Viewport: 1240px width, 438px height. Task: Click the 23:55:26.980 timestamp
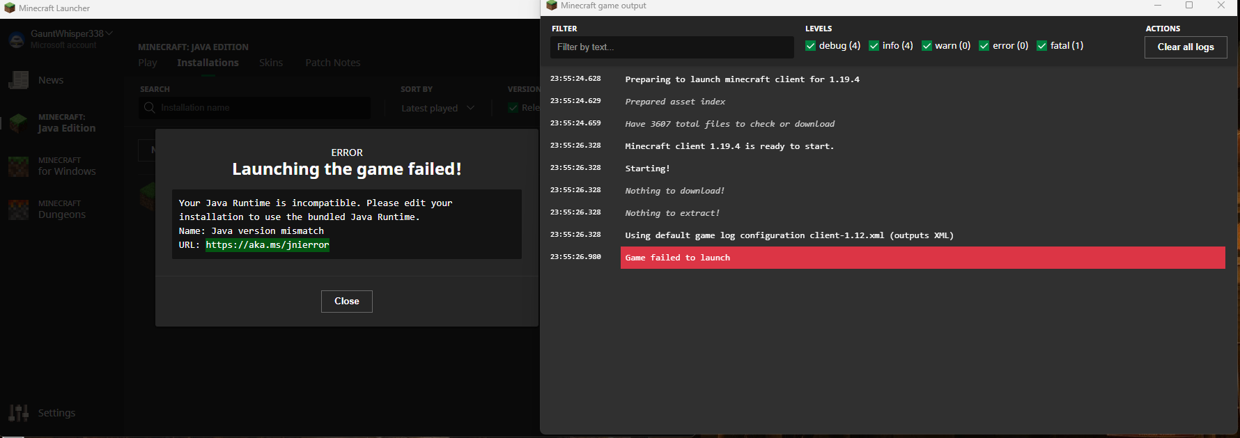pos(575,257)
